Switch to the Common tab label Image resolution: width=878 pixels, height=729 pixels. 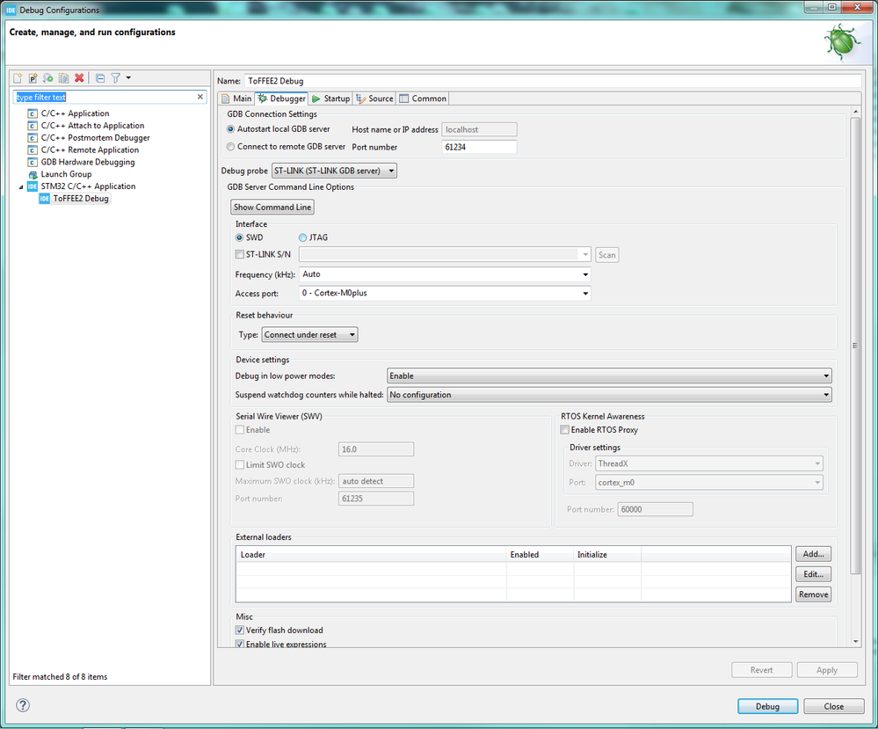429,98
